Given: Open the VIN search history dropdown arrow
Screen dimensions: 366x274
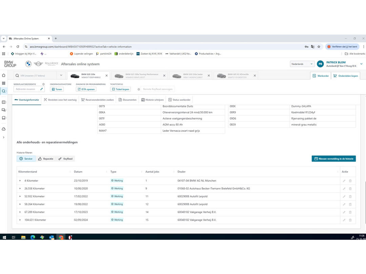Looking at the screenshot, I should [x=61, y=75].
